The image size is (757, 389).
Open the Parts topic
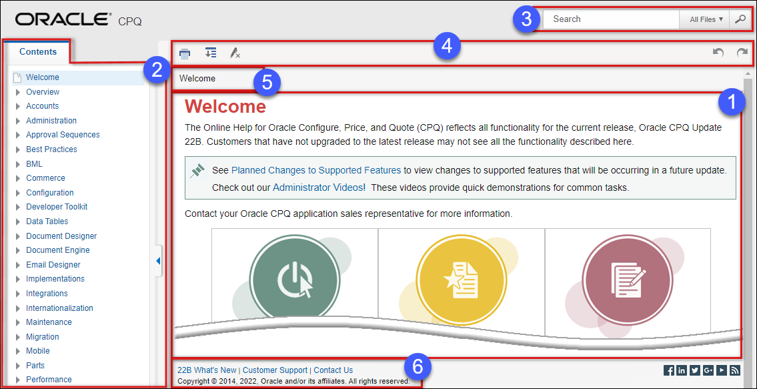click(35, 366)
